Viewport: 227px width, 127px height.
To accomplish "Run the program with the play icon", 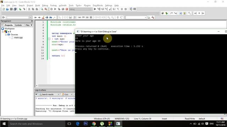I will click(x=55, y=9).
